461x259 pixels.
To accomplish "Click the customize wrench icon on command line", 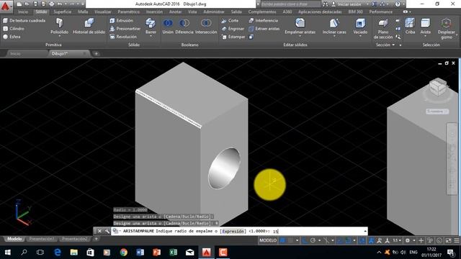I will tap(107, 231).
